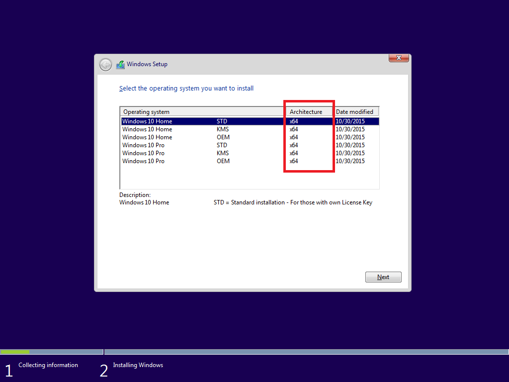
Task: Select the Windows 10 Pro OEM row
Action: coord(250,161)
